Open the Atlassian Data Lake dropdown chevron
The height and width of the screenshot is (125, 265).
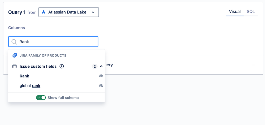93,12
